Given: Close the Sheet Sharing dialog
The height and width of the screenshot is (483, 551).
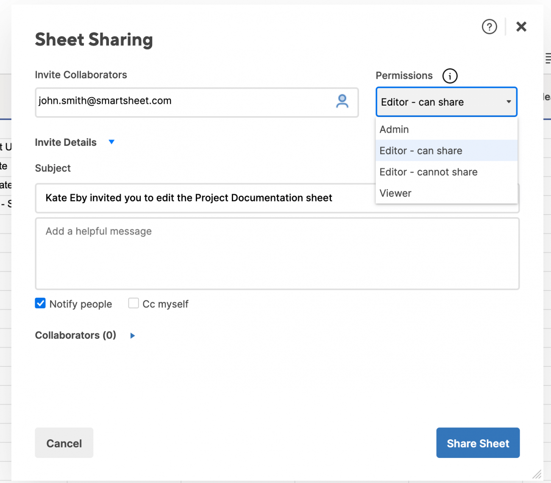Looking at the screenshot, I should tap(521, 26).
